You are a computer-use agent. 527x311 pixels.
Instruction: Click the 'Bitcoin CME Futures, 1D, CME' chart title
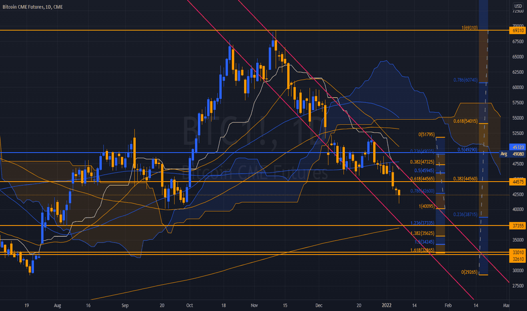coord(33,7)
